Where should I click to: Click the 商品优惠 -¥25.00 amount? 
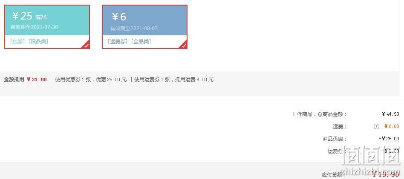(389, 139)
